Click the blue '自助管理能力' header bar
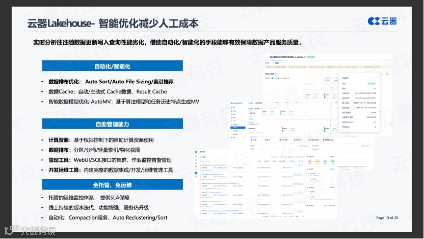 112,124
